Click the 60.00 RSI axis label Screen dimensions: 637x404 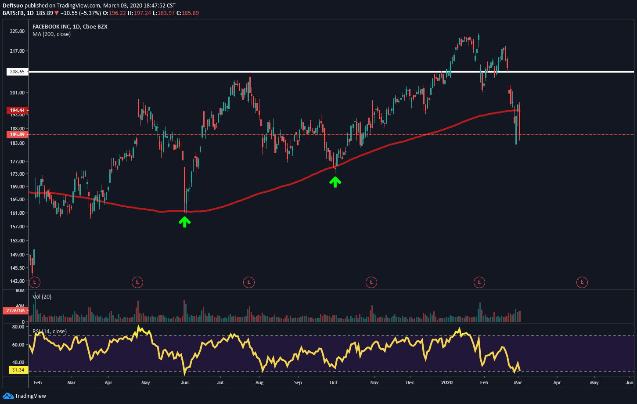(x=18, y=345)
